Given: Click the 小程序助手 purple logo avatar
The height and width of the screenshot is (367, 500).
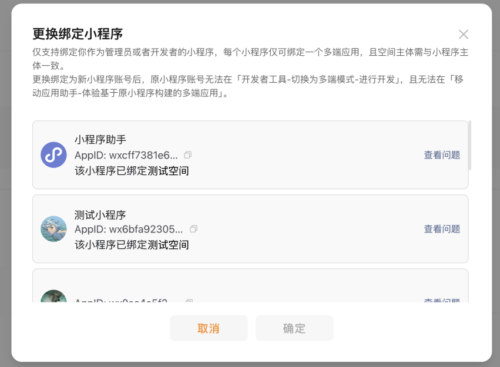Looking at the screenshot, I should click(53, 155).
